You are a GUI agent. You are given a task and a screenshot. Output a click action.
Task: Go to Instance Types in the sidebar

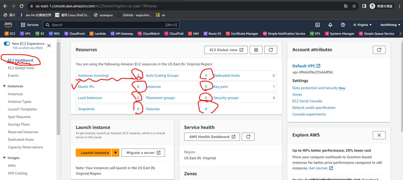point(20,102)
